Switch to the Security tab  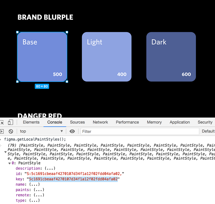[205, 122]
